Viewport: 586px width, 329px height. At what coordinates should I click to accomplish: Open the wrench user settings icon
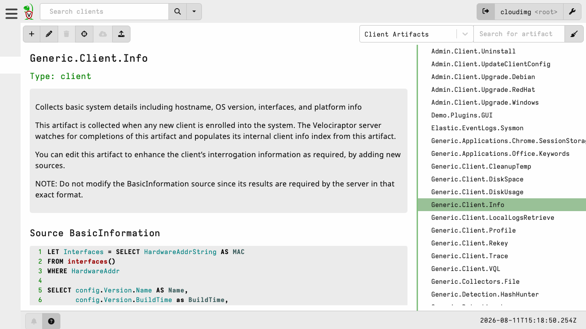pos(572,12)
